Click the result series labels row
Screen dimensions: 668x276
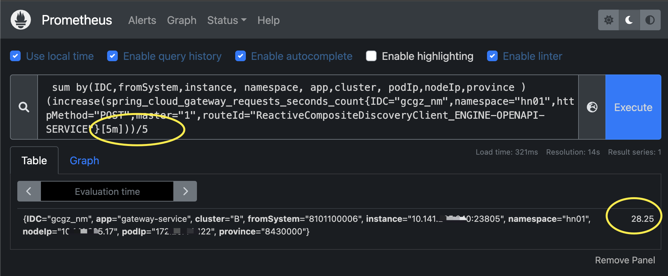pyautogui.click(x=307, y=225)
